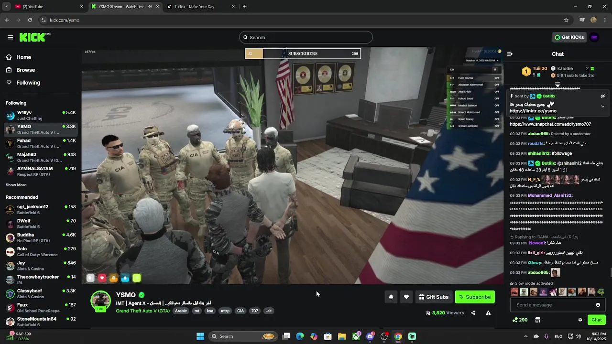The height and width of the screenshot is (344, 612).
Task: Bookmark this page with star icon
Action: click(x=566, y=20)
